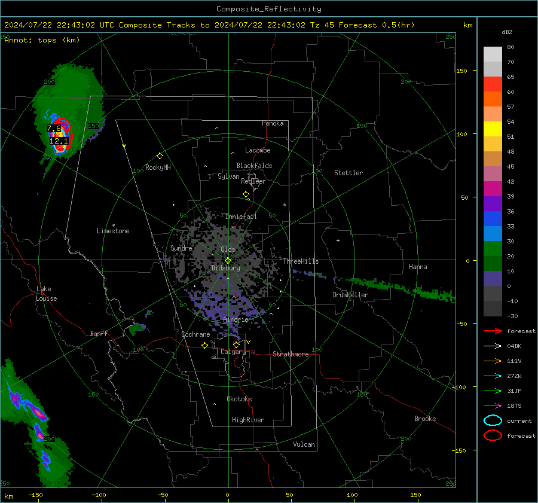The height and width of the screenshot is (503, 538).
Task: Select the bright yellow swatch below 54 dBZ
Action: coord(493,129)
